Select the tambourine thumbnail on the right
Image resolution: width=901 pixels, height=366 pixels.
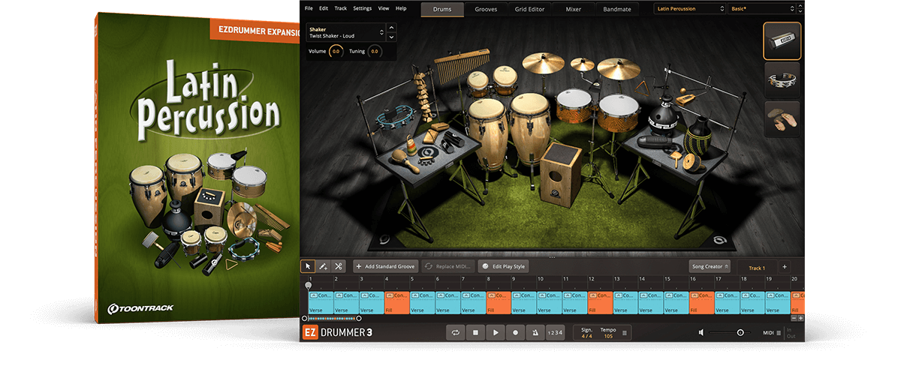pyautogui.click(x=782, y=79)
